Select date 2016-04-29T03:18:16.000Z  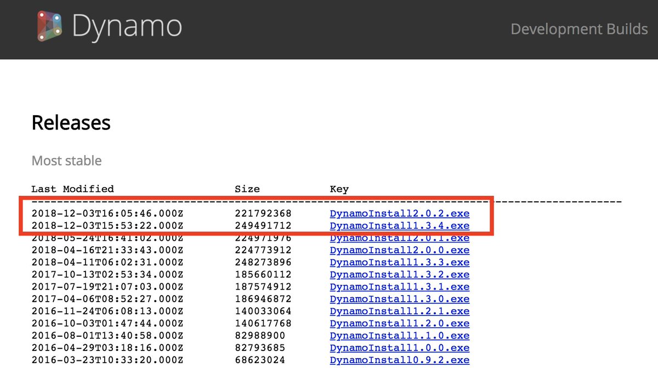pyautogui.click(x=107, y=348)
